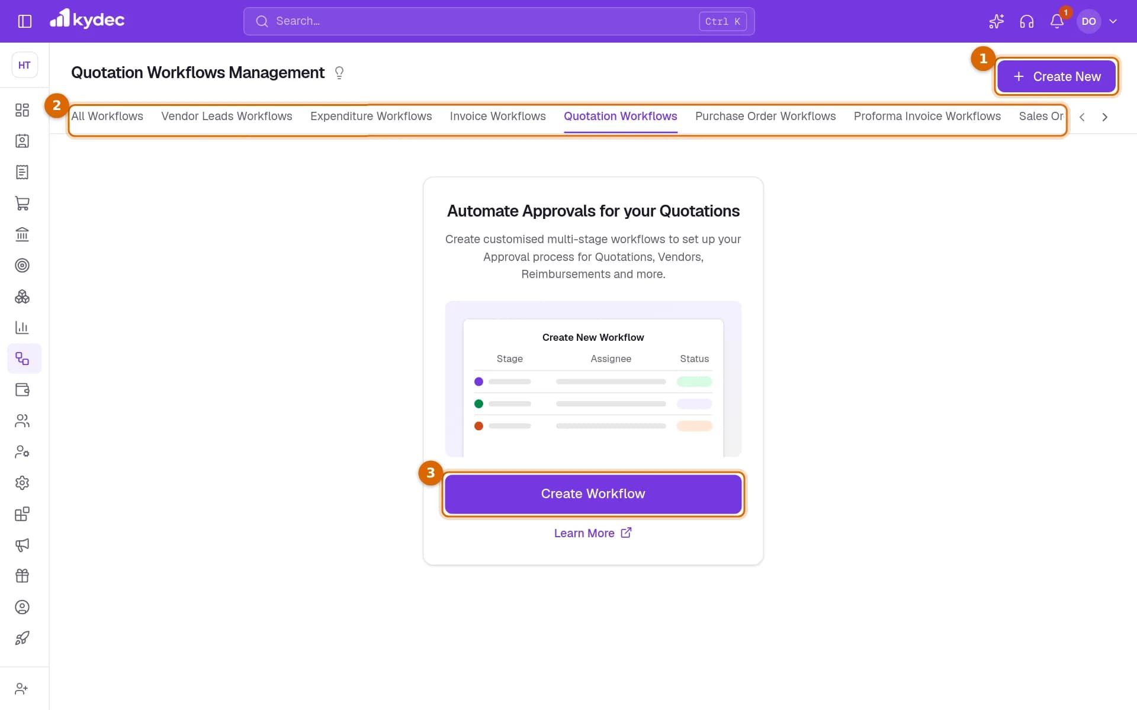Click the Create Workflow button

pos(593,494)
